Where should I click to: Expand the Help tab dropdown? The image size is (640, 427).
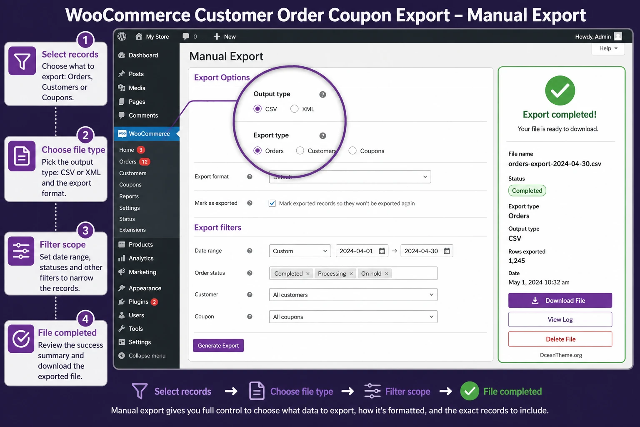608,48
